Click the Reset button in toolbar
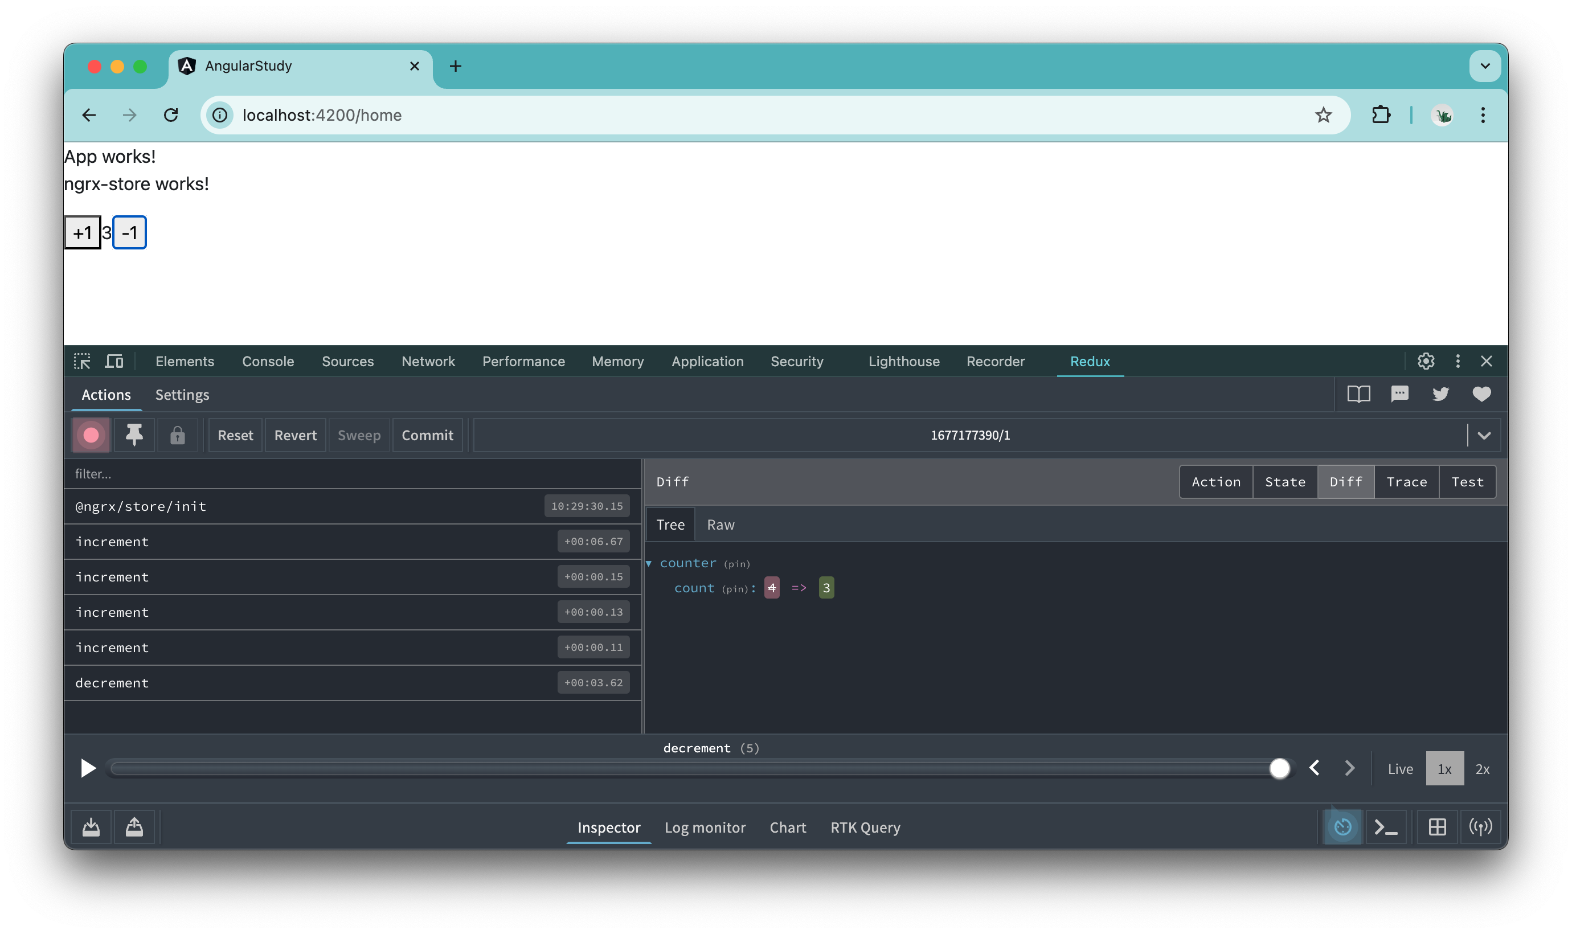The width and height of the screenshot is (1572, 934). pos(235,435)
